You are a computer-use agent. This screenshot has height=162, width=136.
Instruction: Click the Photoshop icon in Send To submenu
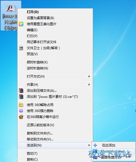point(95,151)
